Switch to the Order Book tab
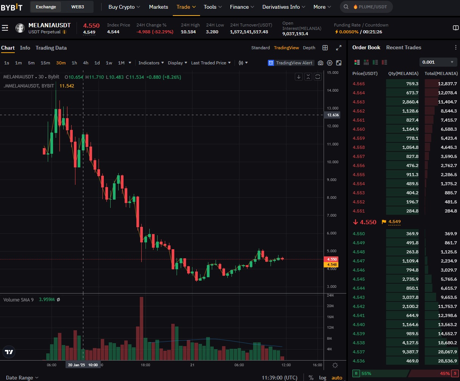The width and height of the screenshot is (460, 381). point(366,47)
